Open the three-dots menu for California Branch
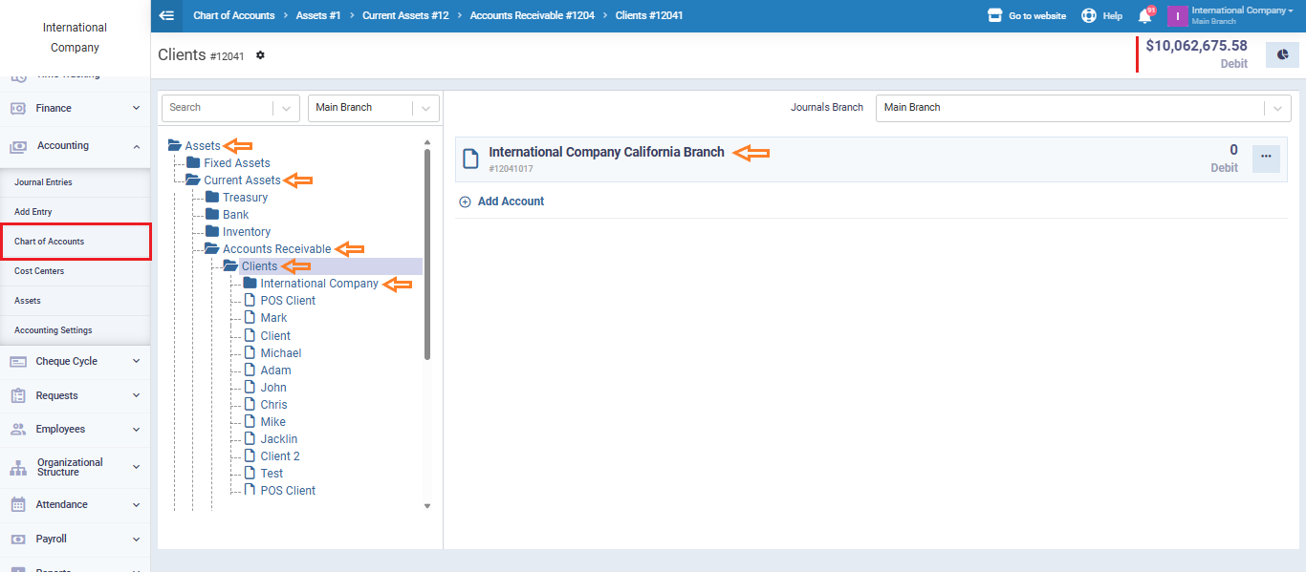 [1266, 157]
